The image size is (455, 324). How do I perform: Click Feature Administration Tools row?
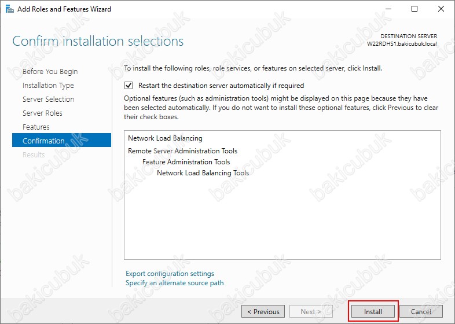pos(186,162)
